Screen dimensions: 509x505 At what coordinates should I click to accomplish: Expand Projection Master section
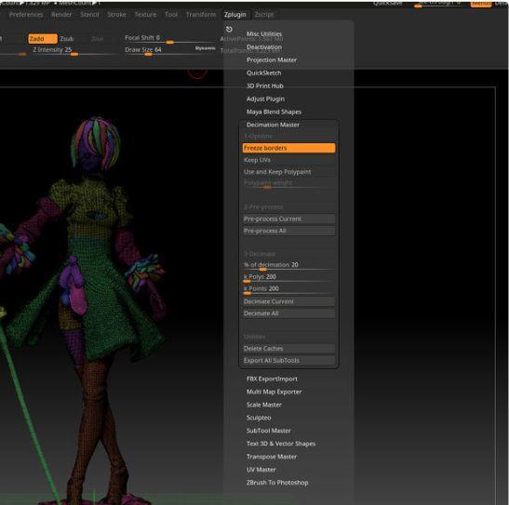click(272, 60)
